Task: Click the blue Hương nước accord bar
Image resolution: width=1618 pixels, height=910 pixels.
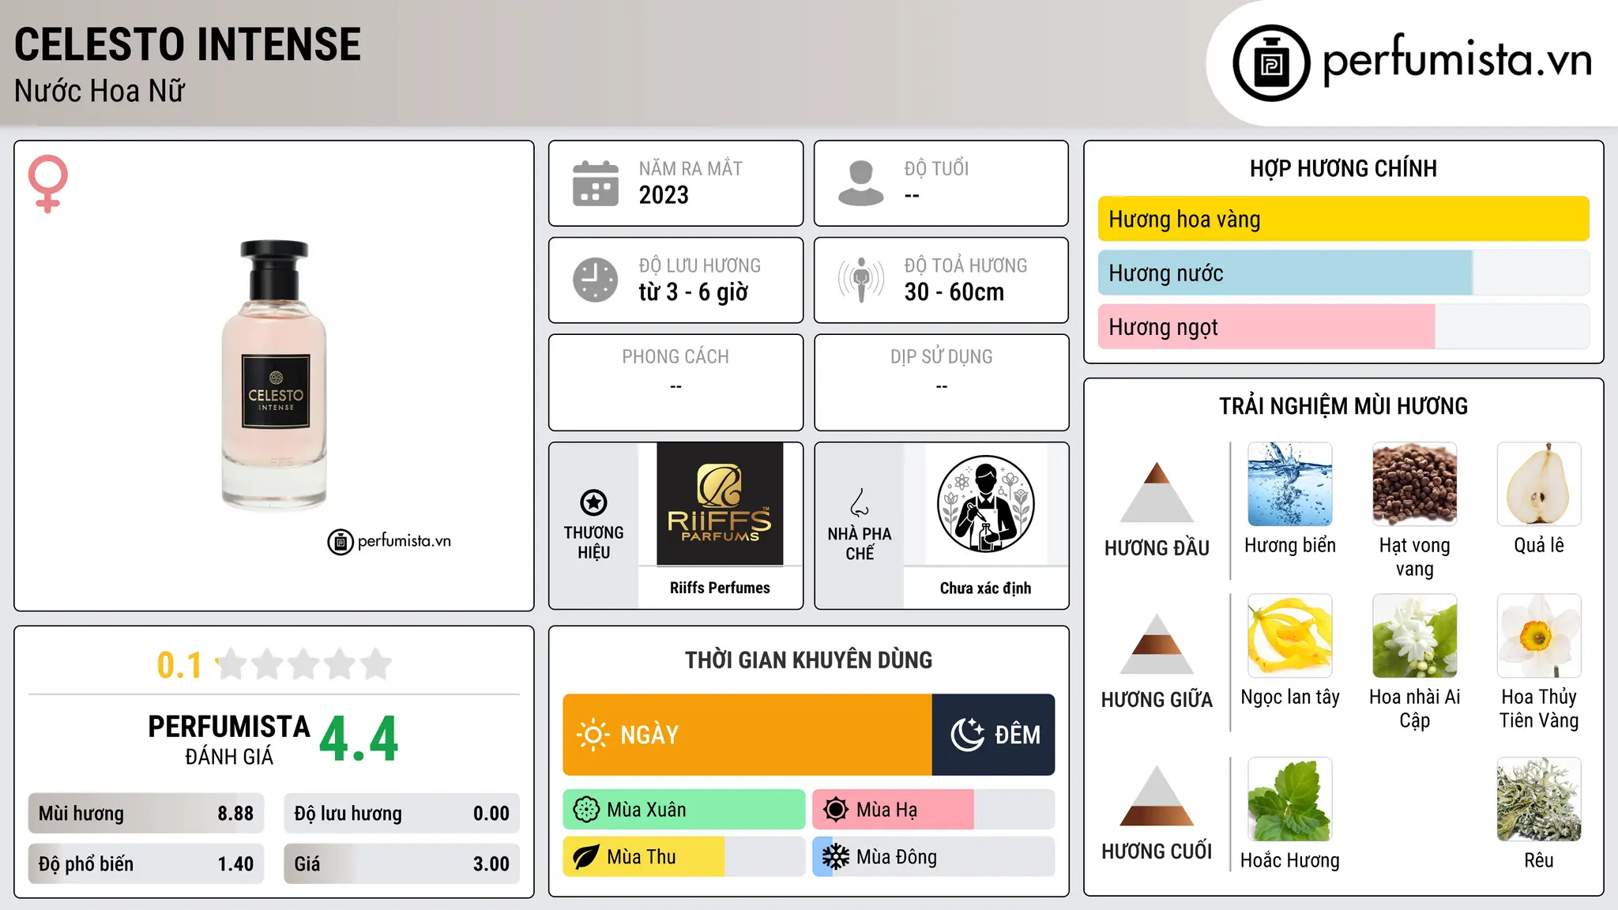Action: click(x=1344, y=273)
